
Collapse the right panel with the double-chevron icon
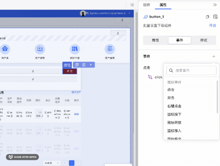(215, 5)
